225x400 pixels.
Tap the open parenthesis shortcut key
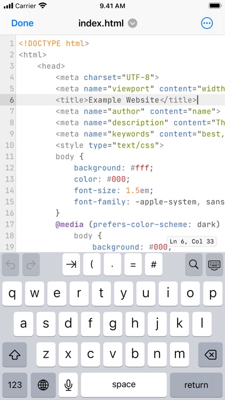pos(92,265)
